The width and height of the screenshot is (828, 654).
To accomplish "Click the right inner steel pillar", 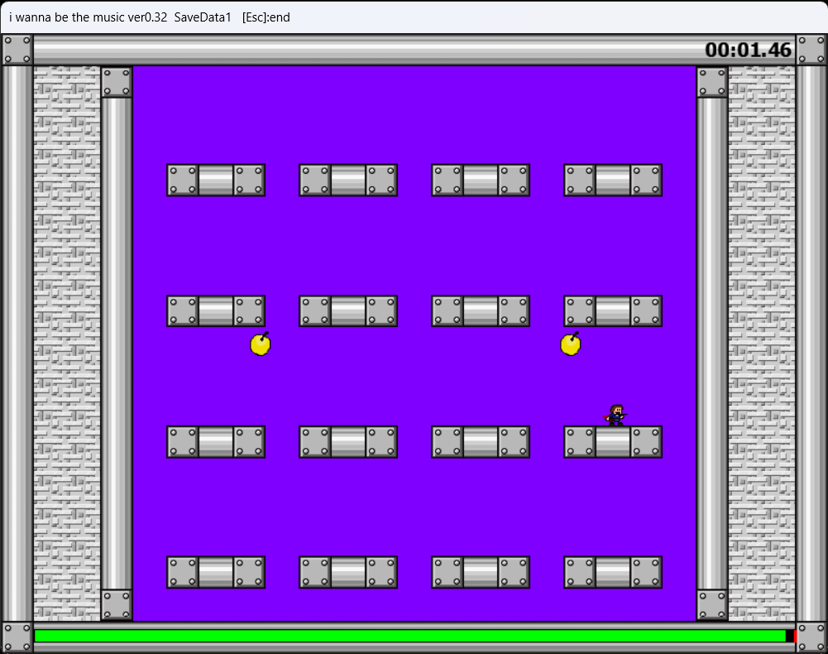I will [x=712, y=344].
